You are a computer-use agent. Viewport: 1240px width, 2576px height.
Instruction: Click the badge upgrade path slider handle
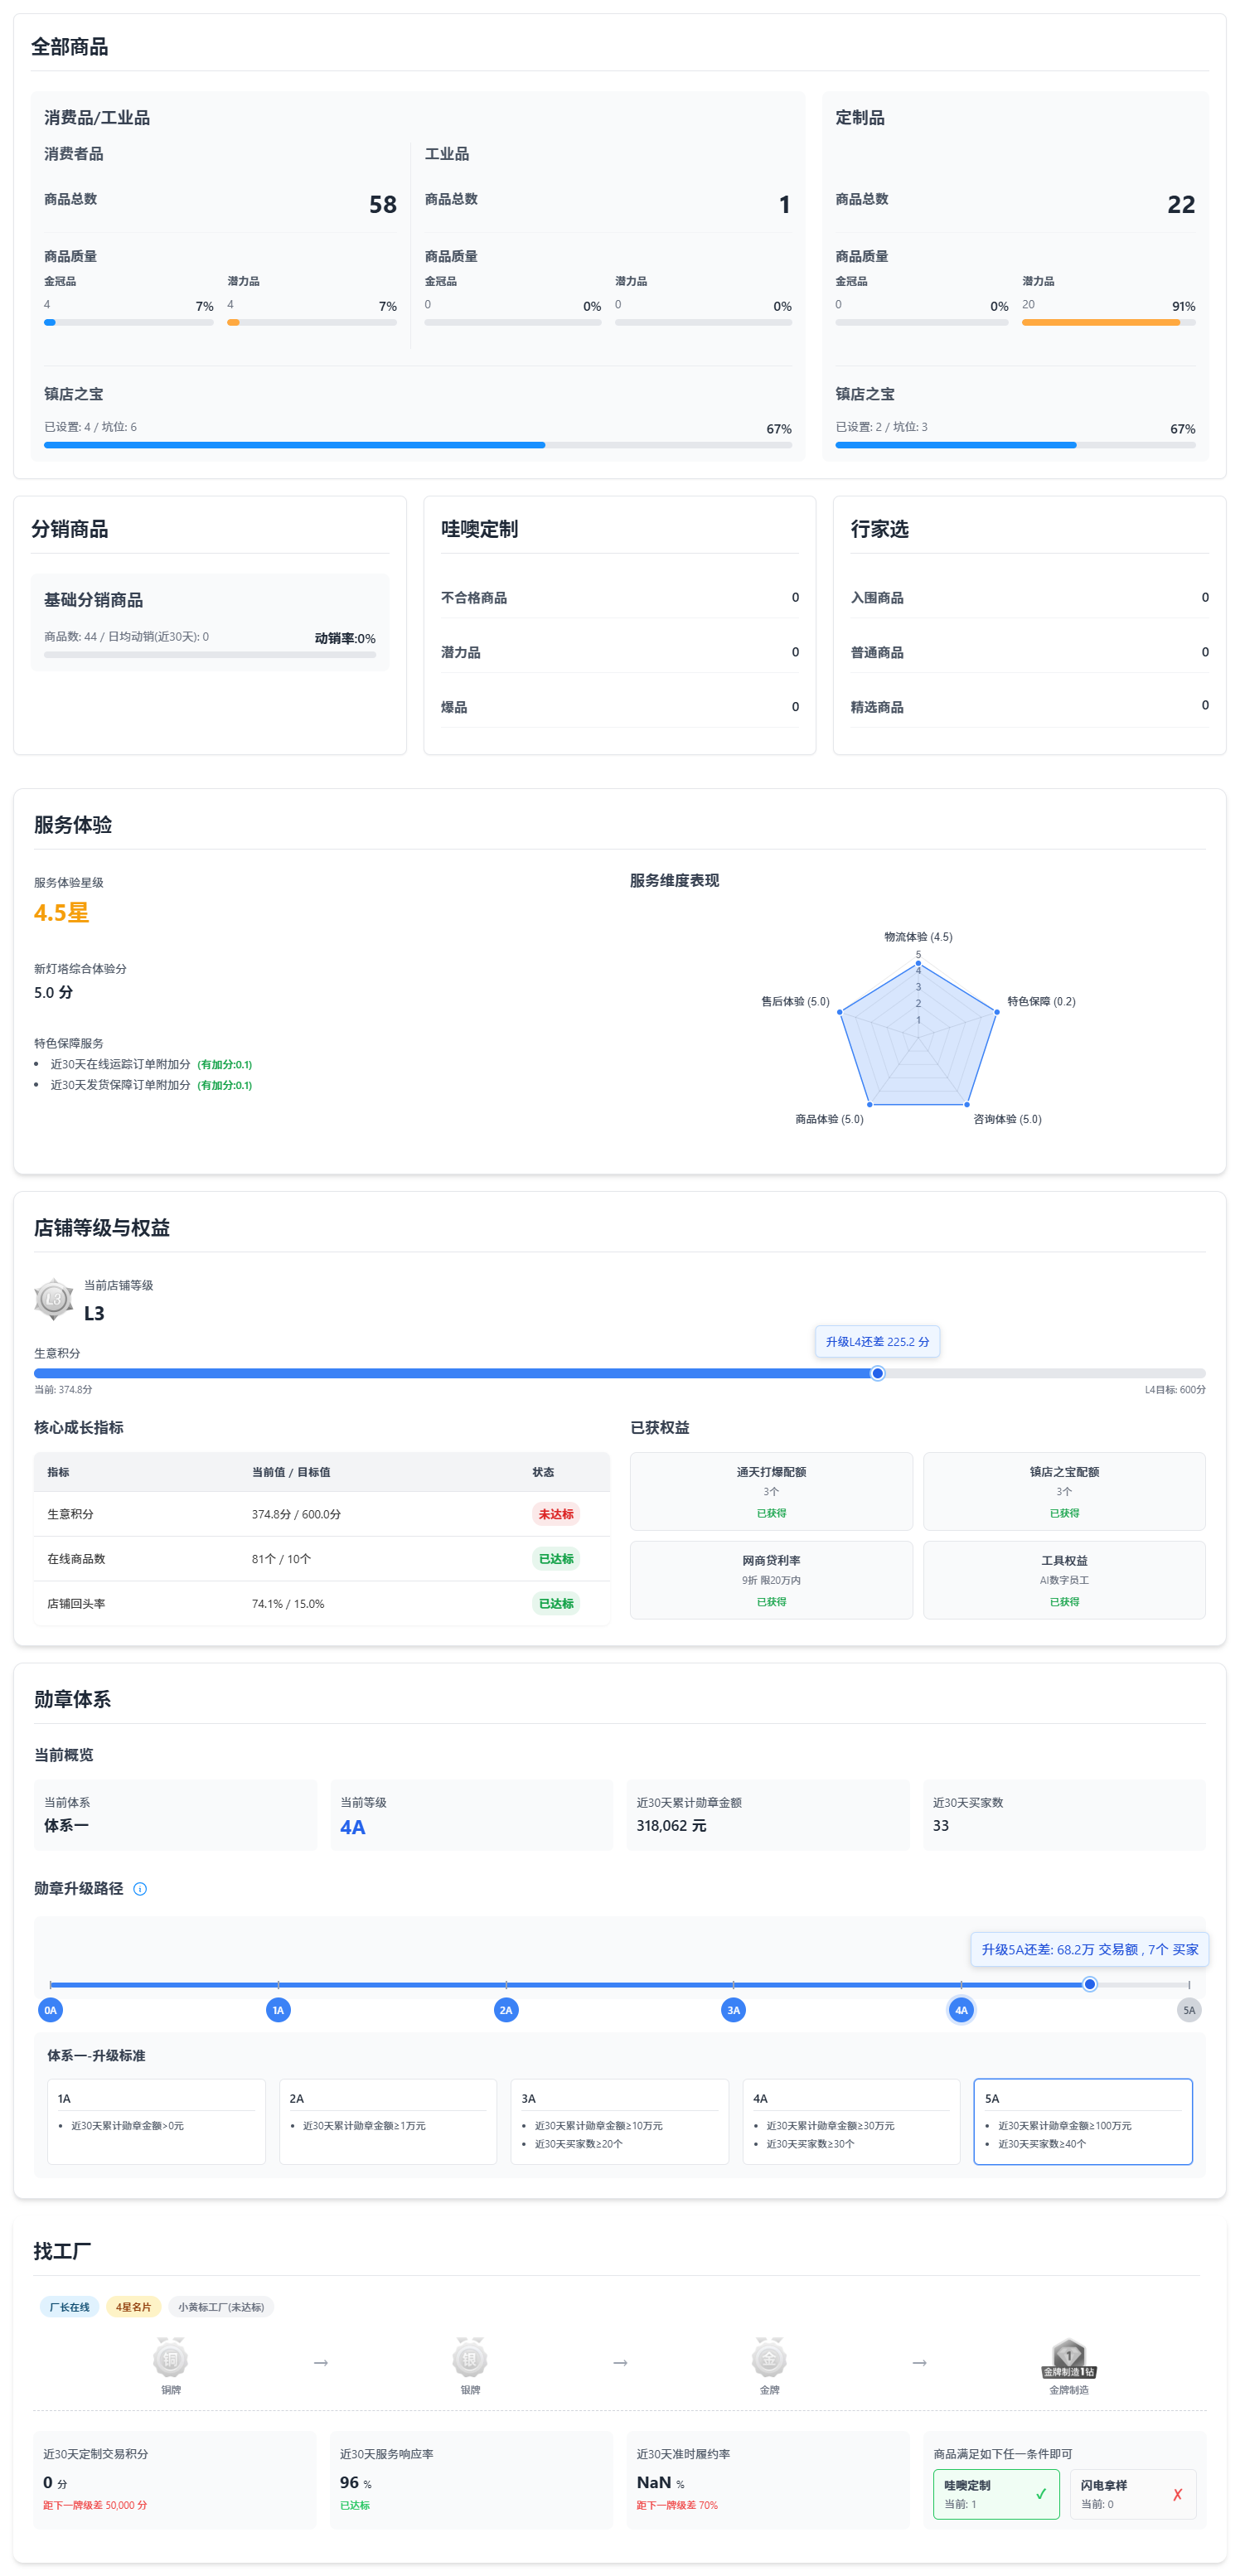point(1090,1984)
